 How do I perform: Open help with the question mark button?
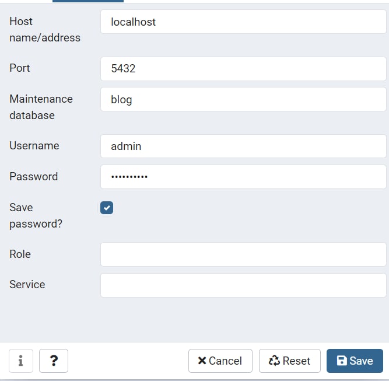tap(54, 361)
